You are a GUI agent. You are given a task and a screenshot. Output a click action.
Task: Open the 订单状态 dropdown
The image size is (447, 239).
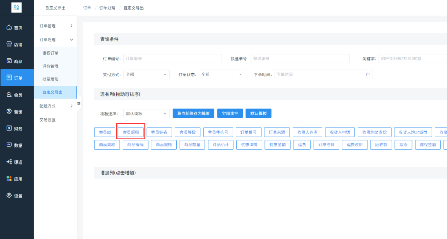(222, 74)
